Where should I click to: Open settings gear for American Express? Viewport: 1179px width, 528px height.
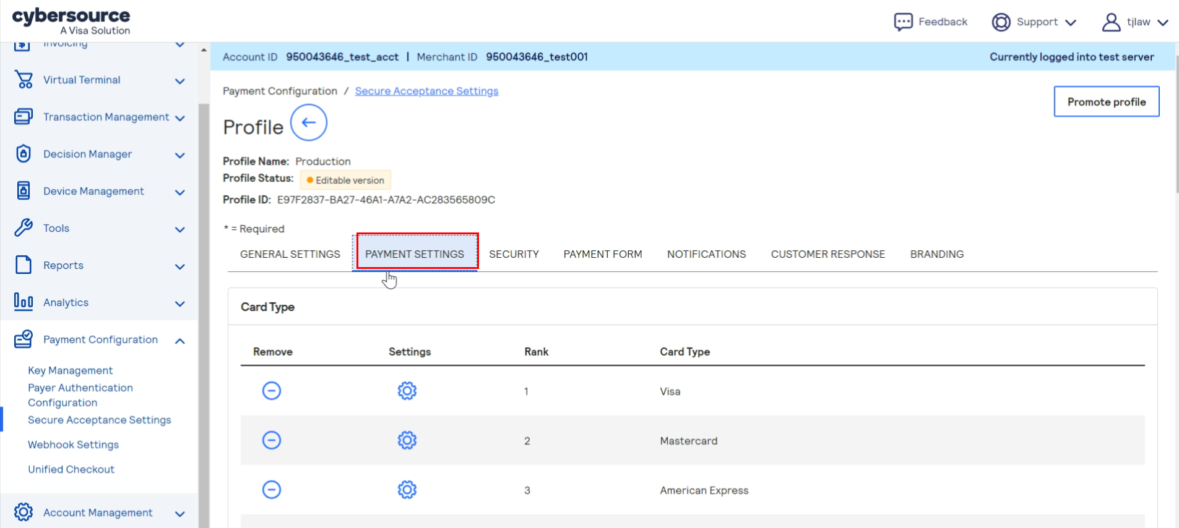click(407, 490)
